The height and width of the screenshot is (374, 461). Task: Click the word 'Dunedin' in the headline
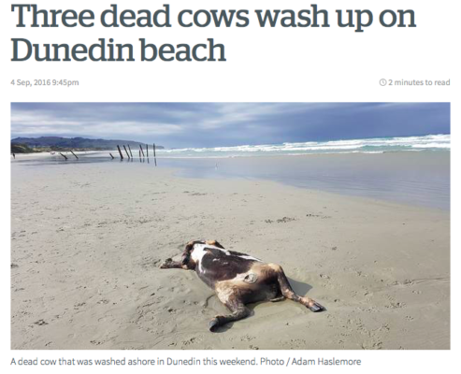(73, 50)
